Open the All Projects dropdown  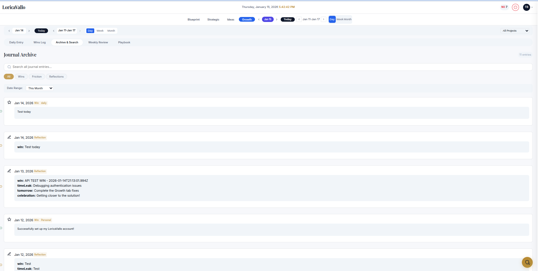point(515,30)
